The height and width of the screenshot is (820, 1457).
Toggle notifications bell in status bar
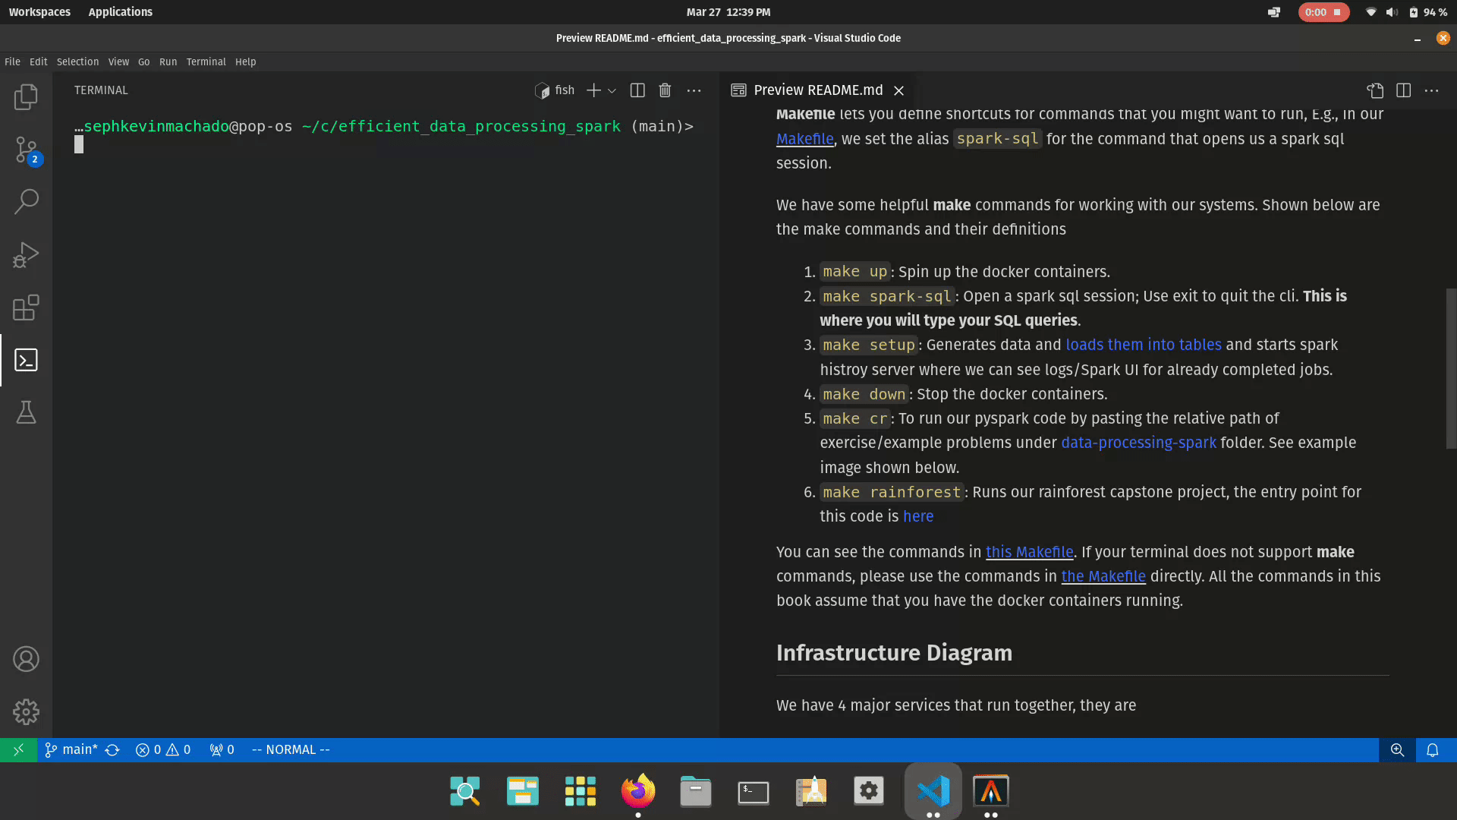pos(1432,750)
